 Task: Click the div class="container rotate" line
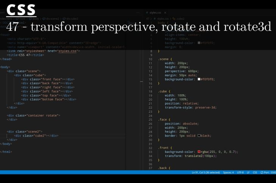tap(35, 115)
